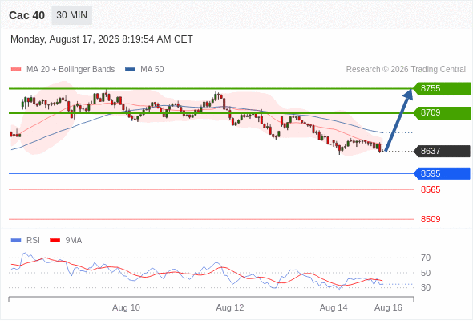Click the 9MA legend label
The image size is (473, 321).
click(x=74, y=241)
